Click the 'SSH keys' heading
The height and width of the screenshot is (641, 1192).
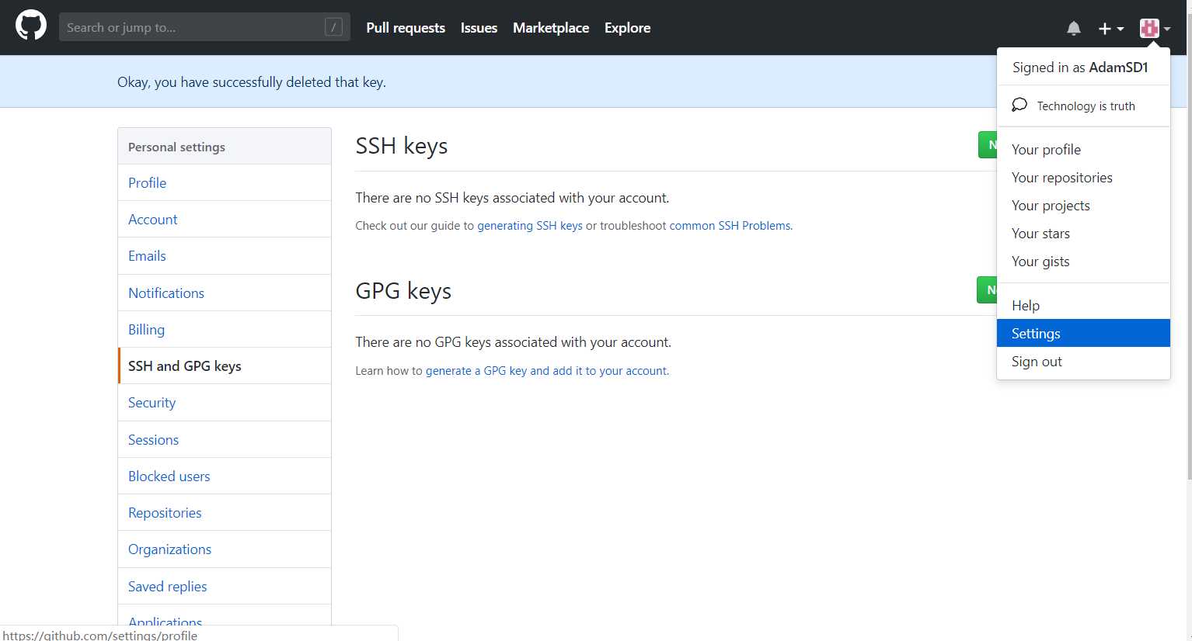402,146
